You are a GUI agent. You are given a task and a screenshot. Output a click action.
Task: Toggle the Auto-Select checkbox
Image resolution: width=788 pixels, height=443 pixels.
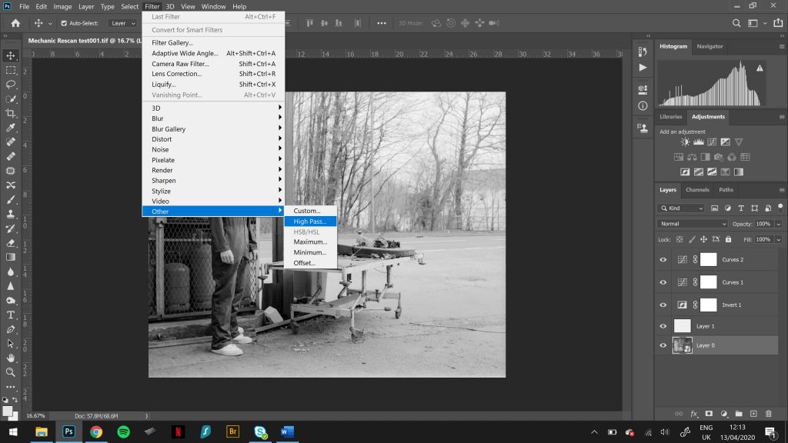pos(64,23)
